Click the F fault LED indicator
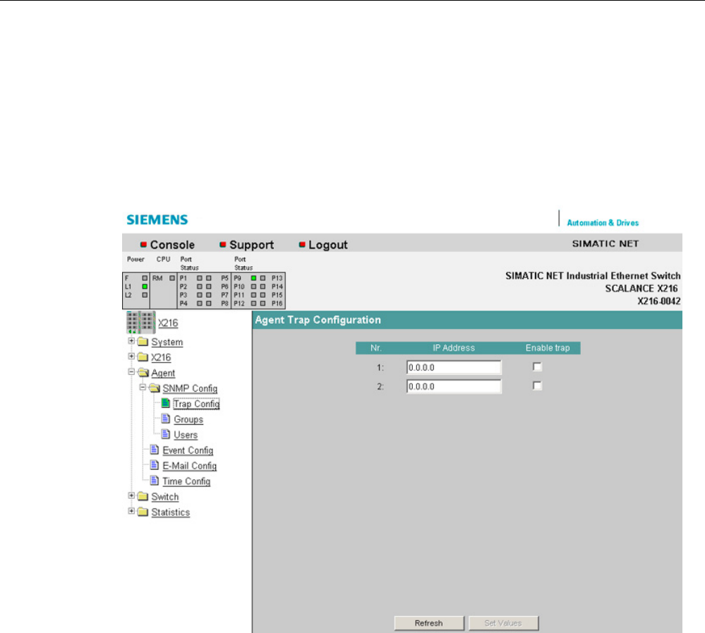The height and width of the screenshot is (633, 705). (145, 278)
